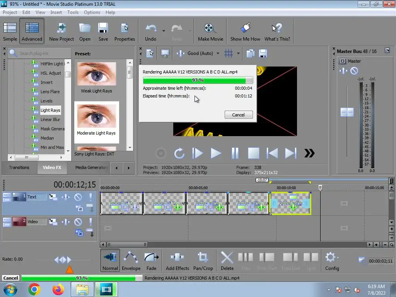Play the timeline preview
This screenshot has width=396, height=297.
tap(216, 153)
